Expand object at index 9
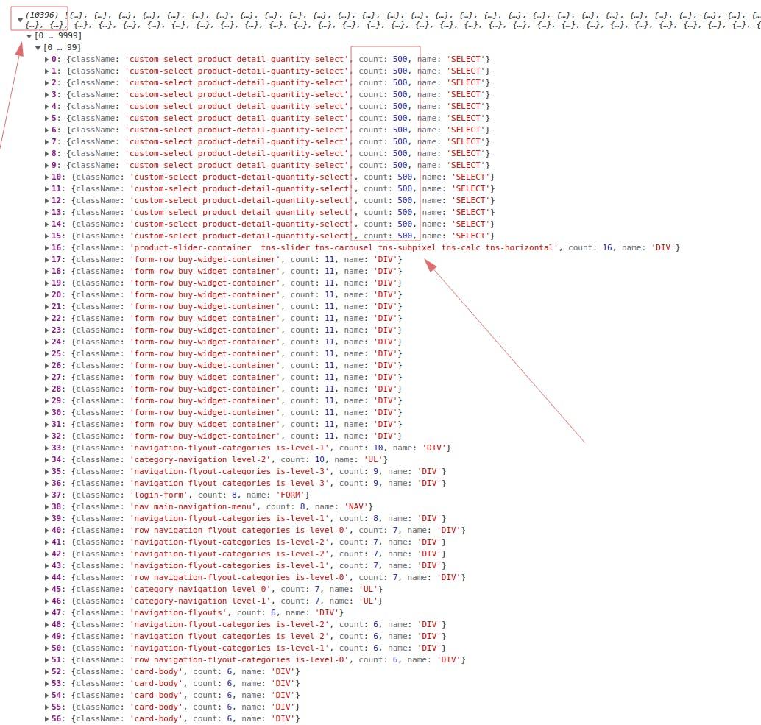761x725 pixels. [x=46, y=165]
